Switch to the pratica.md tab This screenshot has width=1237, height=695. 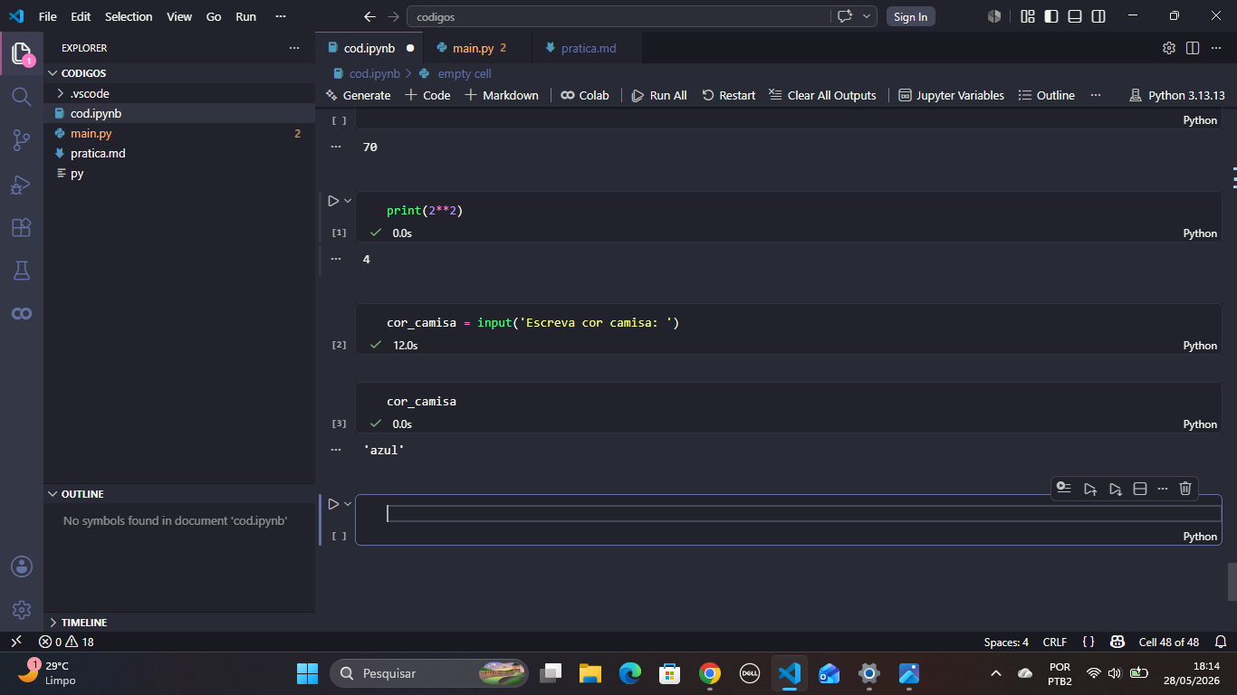[x=588, y=48]
